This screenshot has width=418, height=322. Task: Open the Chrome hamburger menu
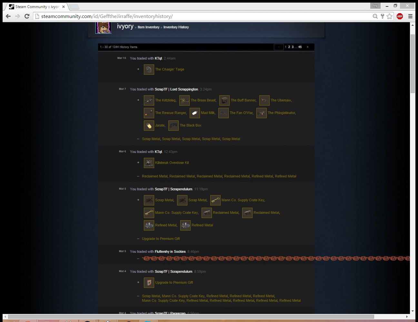point(410,16)
